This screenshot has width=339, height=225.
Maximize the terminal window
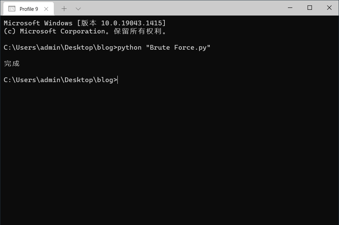[310, 8]
